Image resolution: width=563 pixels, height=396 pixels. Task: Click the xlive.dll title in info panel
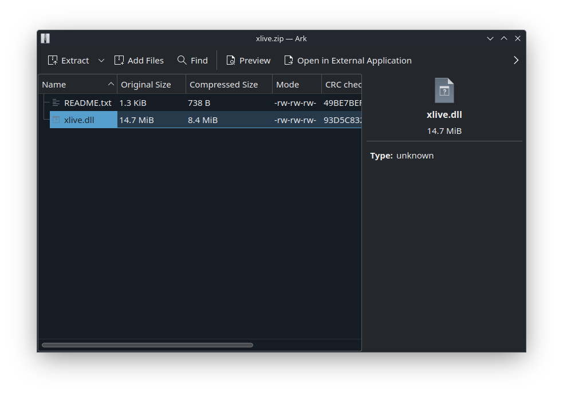pyautogui.click(x=444, y=115)
